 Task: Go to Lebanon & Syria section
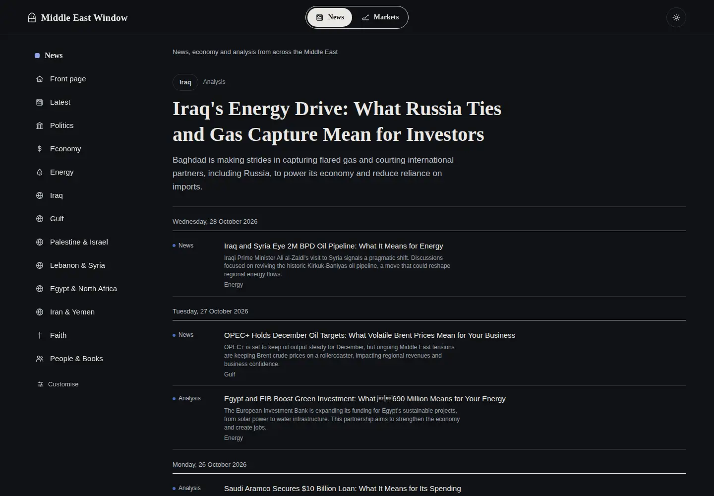(77, 265)
